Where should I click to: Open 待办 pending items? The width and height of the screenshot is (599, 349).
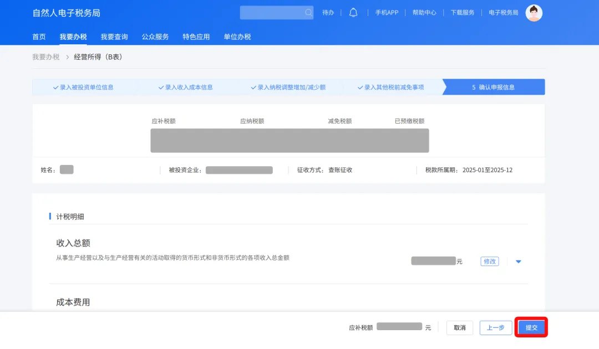pyautogui.click(x=328, y=13)
